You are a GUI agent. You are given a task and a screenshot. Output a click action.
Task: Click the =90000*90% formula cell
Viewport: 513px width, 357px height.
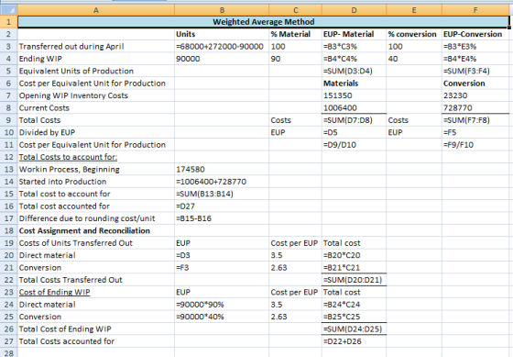click(x=222, y=305)
